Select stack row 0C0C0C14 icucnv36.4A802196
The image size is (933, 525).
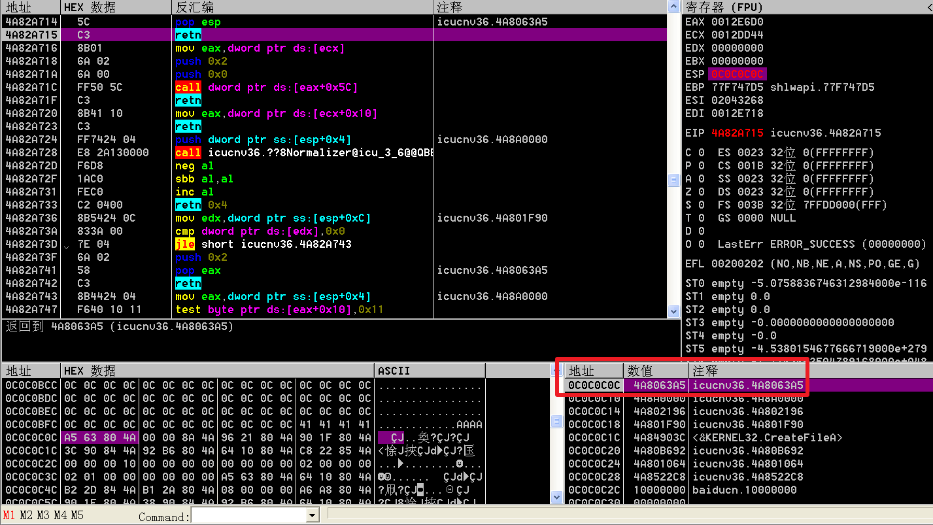click(x=749, y=411)
